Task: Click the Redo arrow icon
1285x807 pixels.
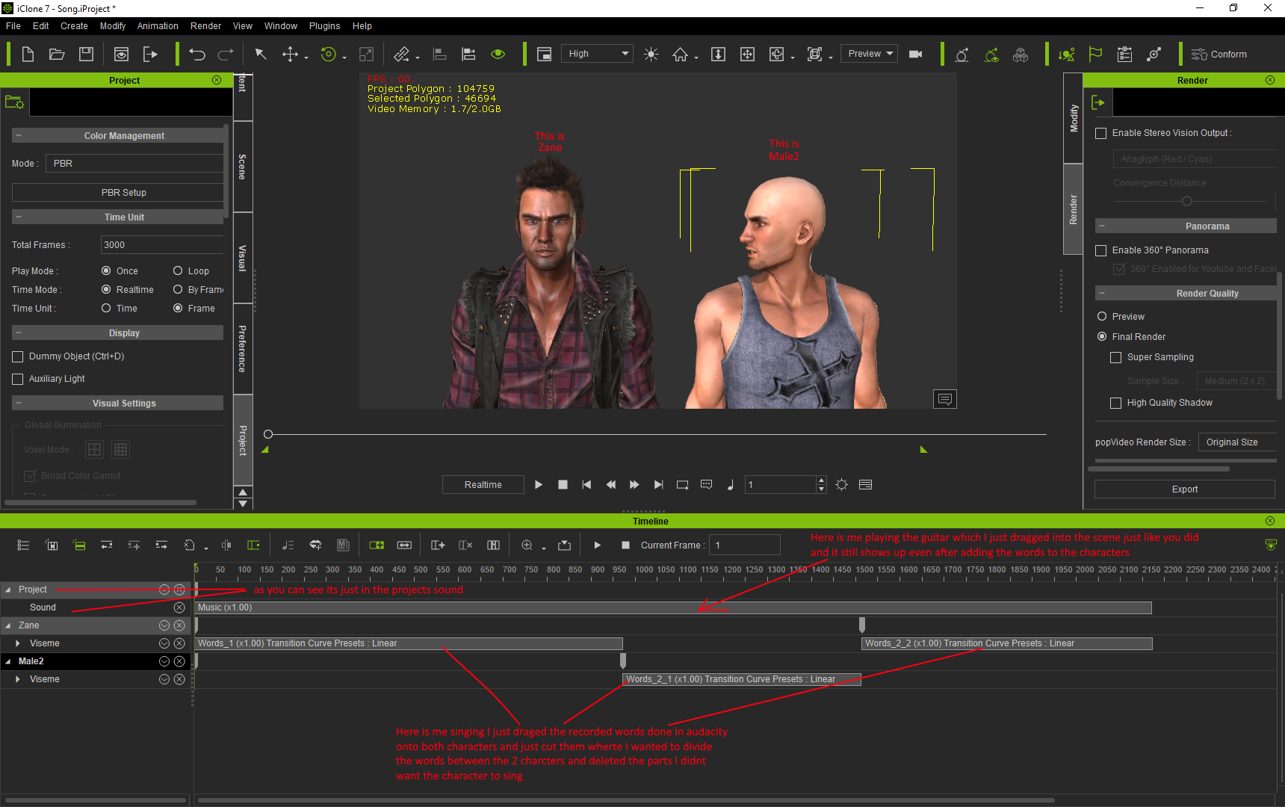Action: [x=226, y=54]
